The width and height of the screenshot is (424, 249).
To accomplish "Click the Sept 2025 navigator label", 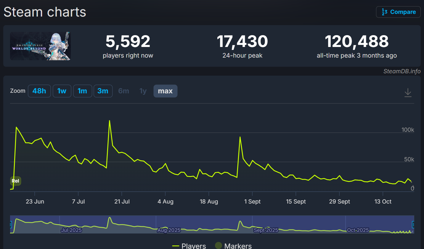I will [x=266, y=230].
